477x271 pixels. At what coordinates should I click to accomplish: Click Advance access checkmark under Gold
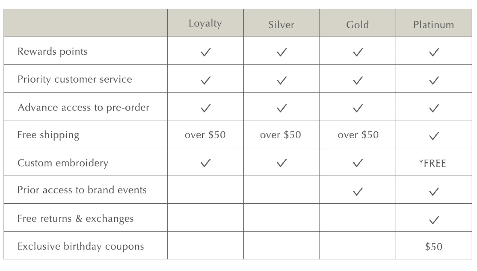coord(358,108)
